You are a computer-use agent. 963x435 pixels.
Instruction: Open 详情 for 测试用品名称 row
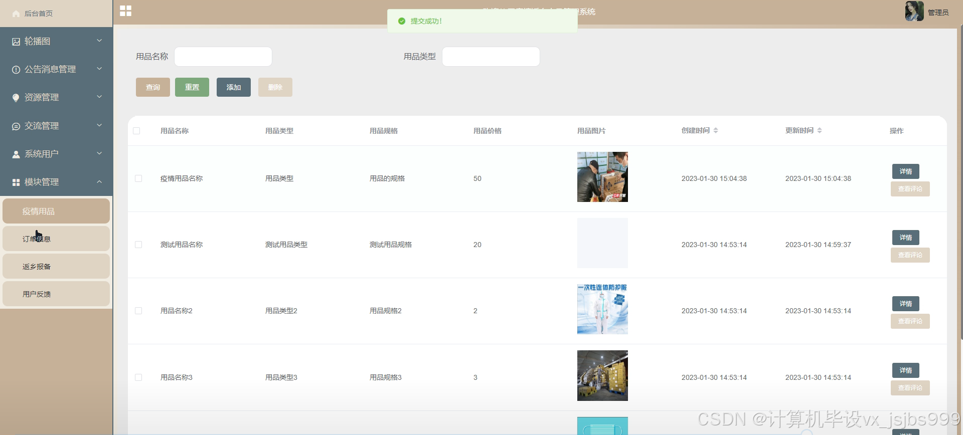[x=906, y=238]
